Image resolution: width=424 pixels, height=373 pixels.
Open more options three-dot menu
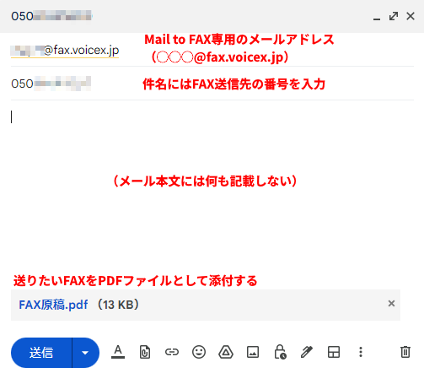click(361, 352)
